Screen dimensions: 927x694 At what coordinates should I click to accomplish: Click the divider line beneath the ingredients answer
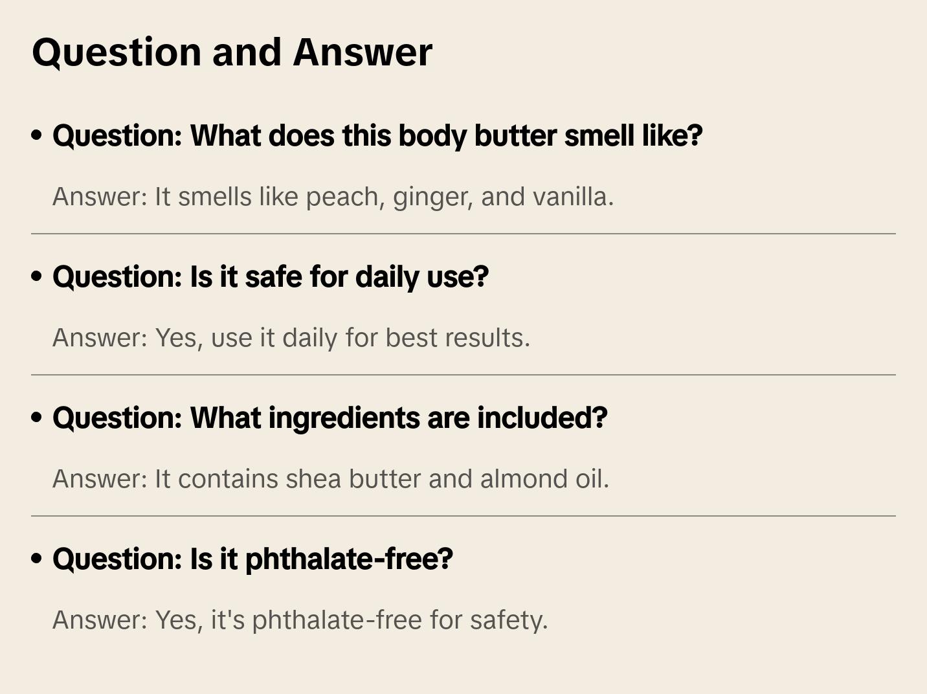(x=463, y=516)
